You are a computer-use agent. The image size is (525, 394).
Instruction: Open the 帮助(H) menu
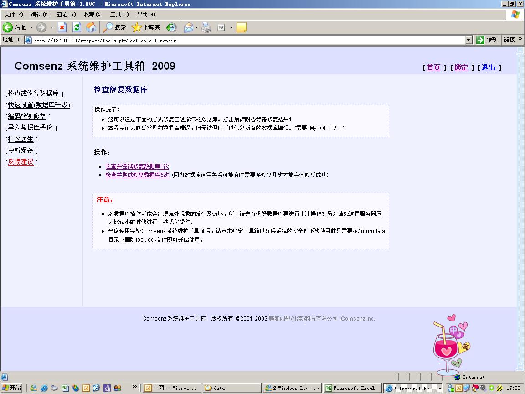(x=146, y=15)
